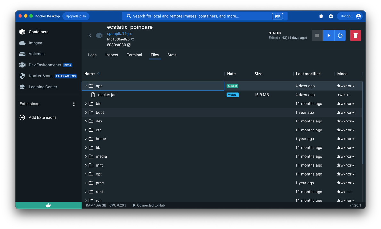Click the Mode column header
The width and height of the screenshot is (381, 229).
[x=342, y=74]
